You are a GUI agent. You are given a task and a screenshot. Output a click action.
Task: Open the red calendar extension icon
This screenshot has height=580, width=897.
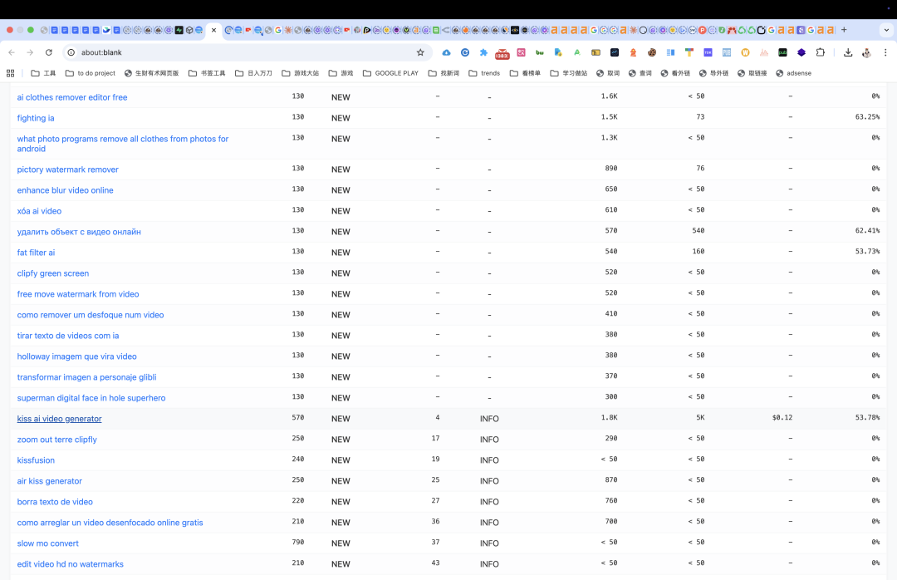502,54
